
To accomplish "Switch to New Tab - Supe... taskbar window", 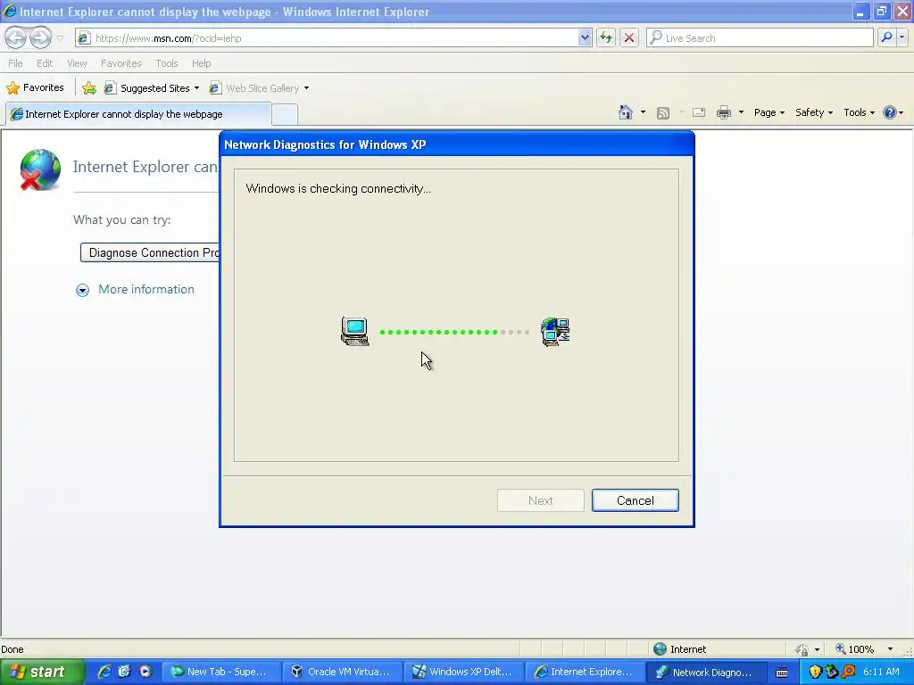I will pyautogui.click(x=221, y=672).
